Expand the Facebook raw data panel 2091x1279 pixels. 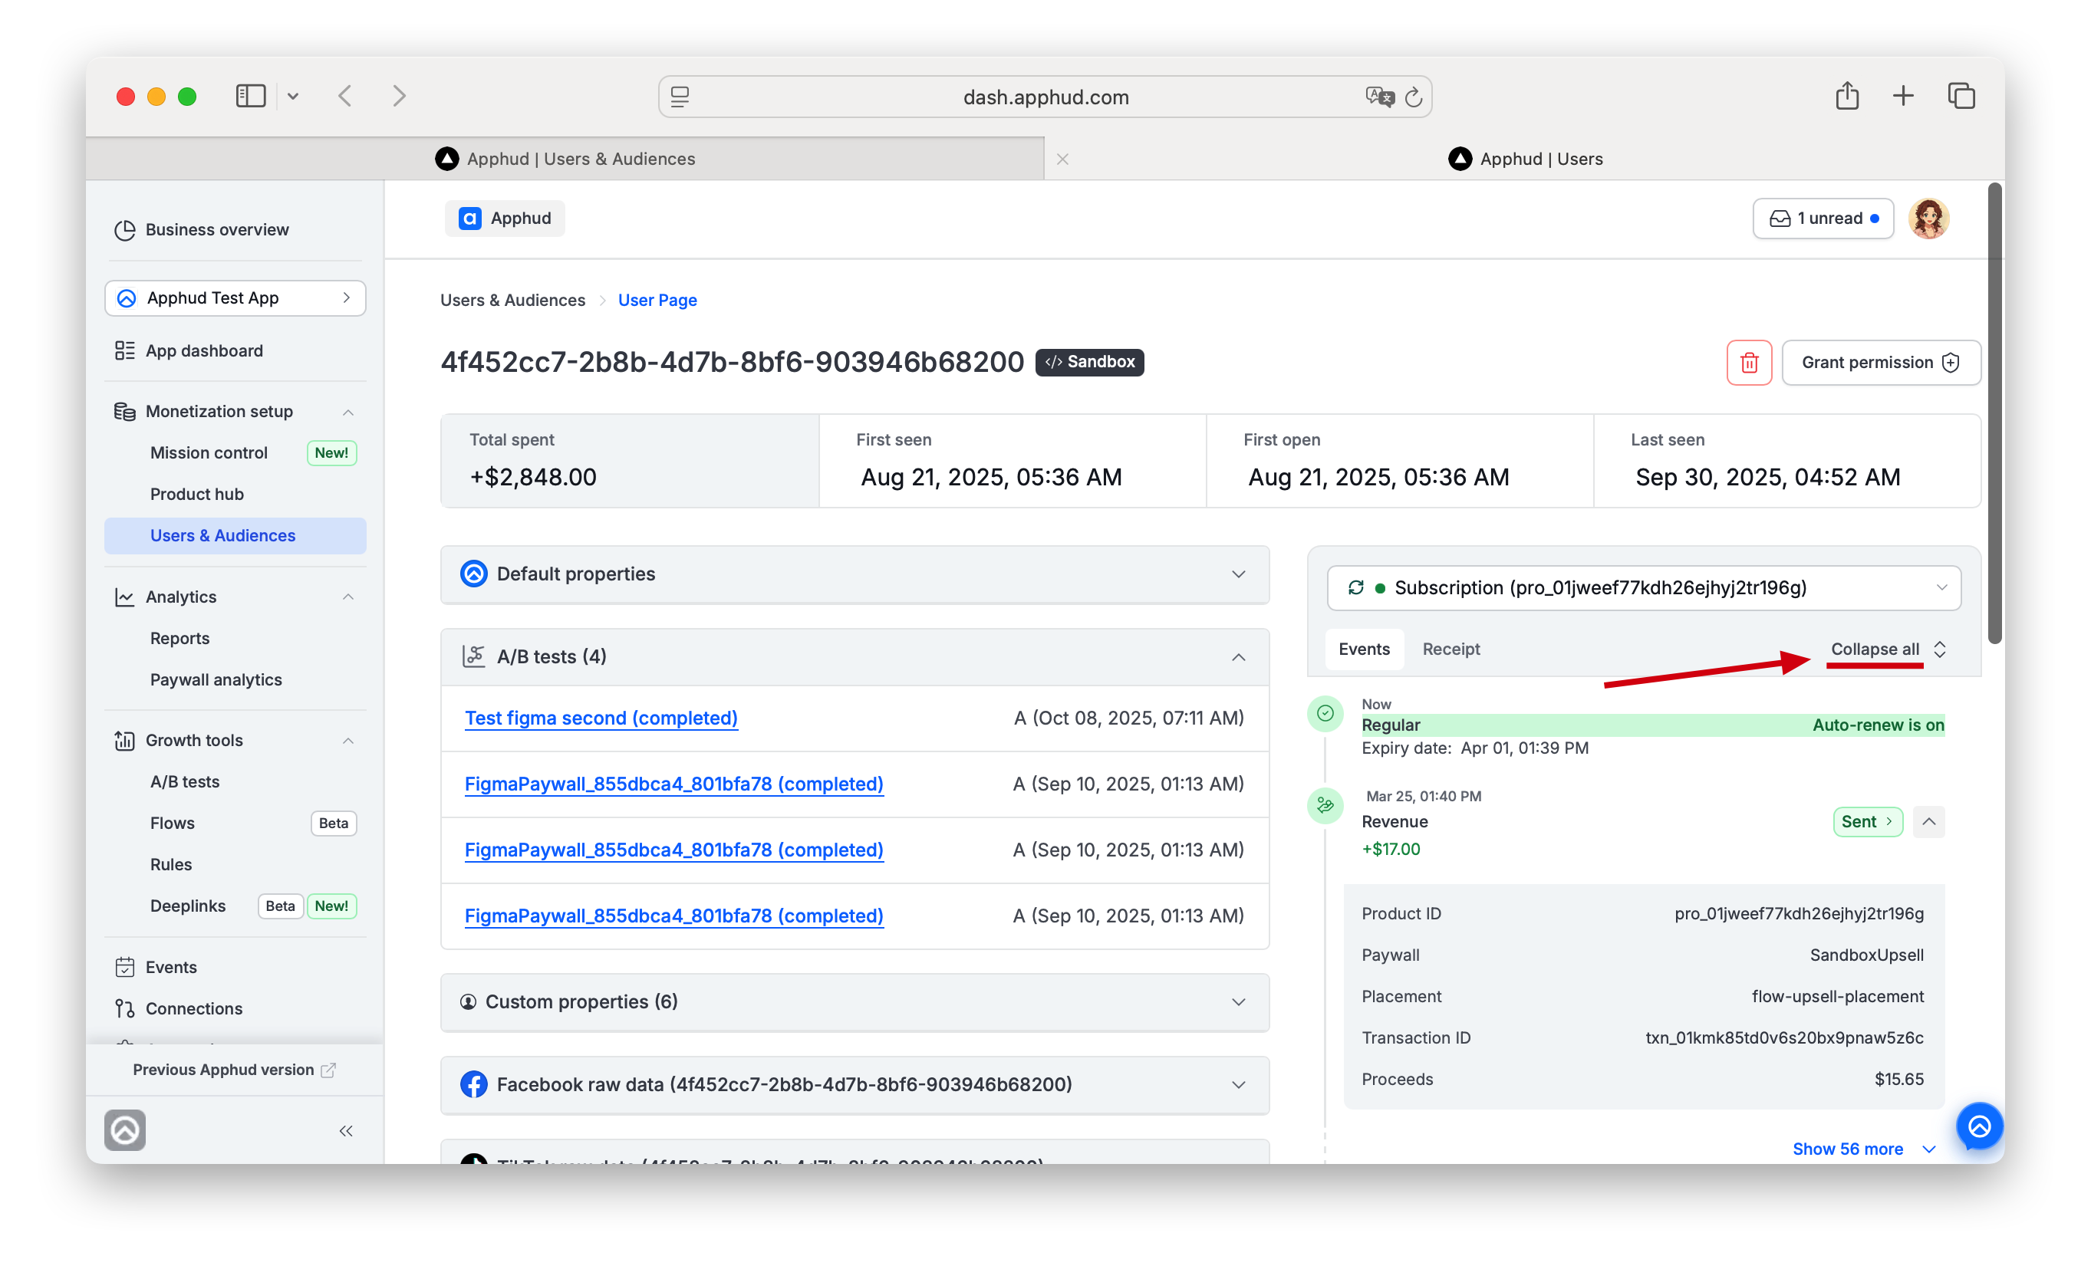pyautogui.click(x=855, y=1084)
